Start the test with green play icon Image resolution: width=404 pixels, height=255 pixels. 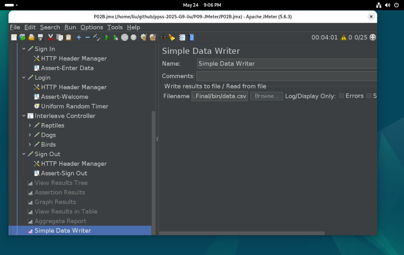pos(107,37)
